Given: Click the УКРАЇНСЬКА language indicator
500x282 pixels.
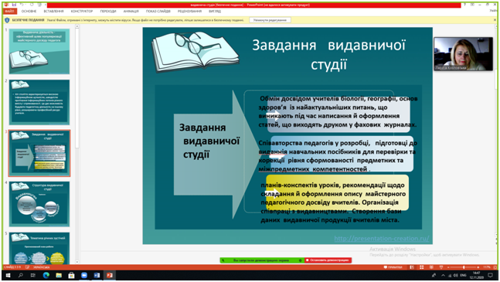Looking at the screenshot, I should 42,267.
